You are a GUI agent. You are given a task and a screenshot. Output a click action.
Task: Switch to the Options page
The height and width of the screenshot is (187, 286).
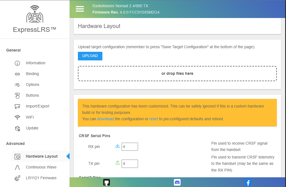[x=32, y=84]
